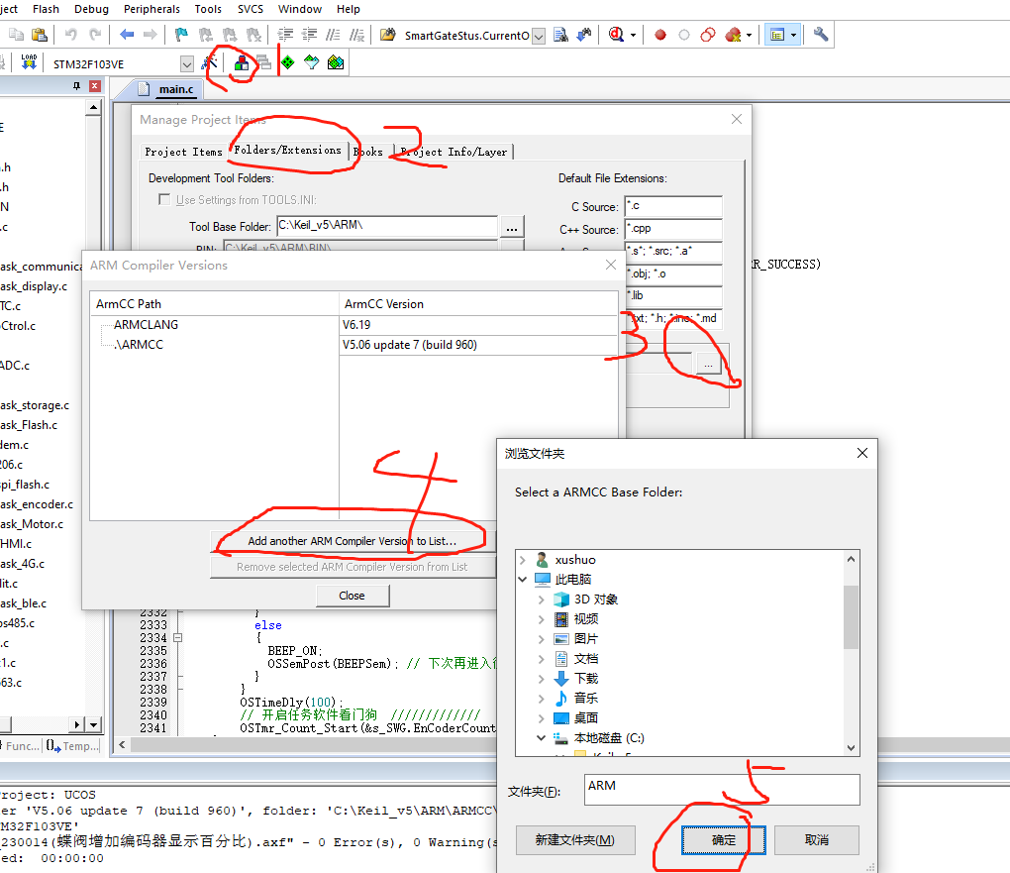Switch to the Project Info/Layer tab
Screen dimensions: 1010x873
pos(454,152)
